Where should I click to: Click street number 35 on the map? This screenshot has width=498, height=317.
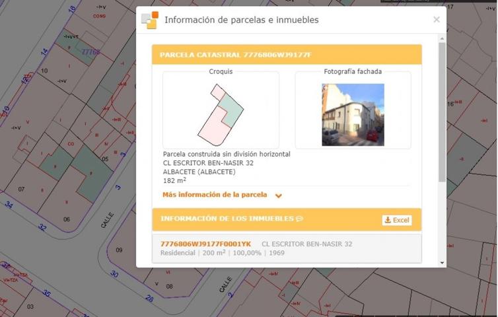[47, 293]
